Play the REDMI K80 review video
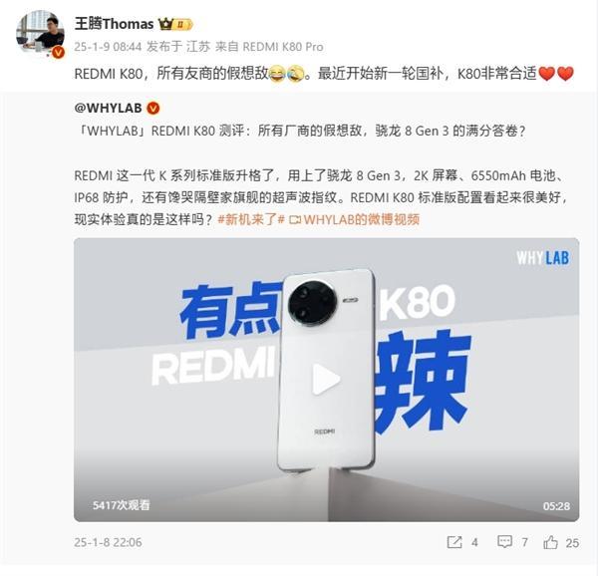 [326, 380]
